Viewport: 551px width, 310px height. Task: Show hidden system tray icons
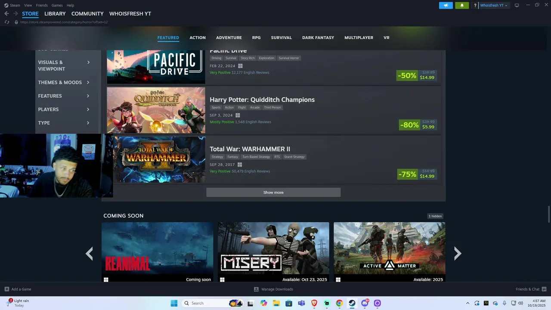click(467, 303)
